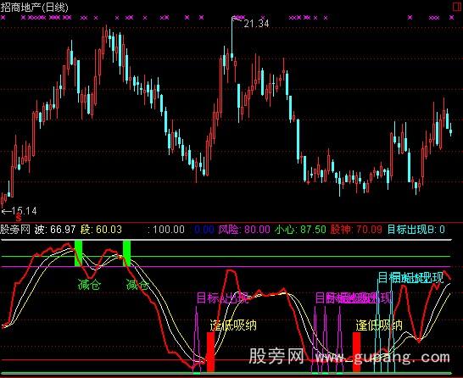Click the 21.34 high price label
This screenshot has height=378, width=463.
point(256,24)
